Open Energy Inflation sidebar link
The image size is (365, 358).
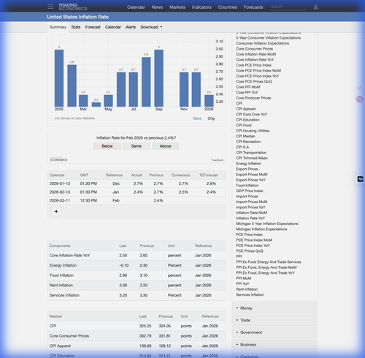click(x=248, y=164)
